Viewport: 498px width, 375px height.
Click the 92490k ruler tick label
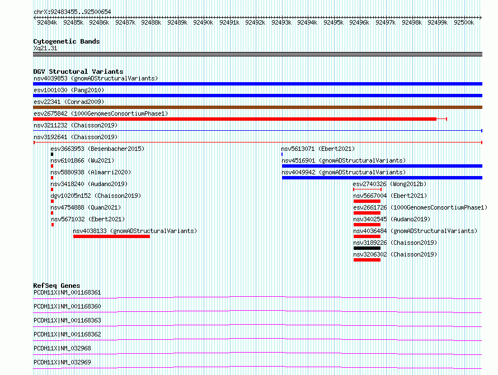(x=203, y=23)
